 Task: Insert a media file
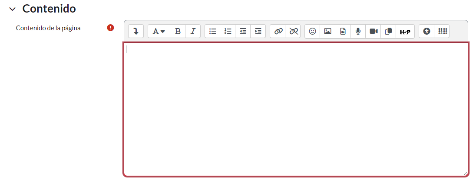343,31
